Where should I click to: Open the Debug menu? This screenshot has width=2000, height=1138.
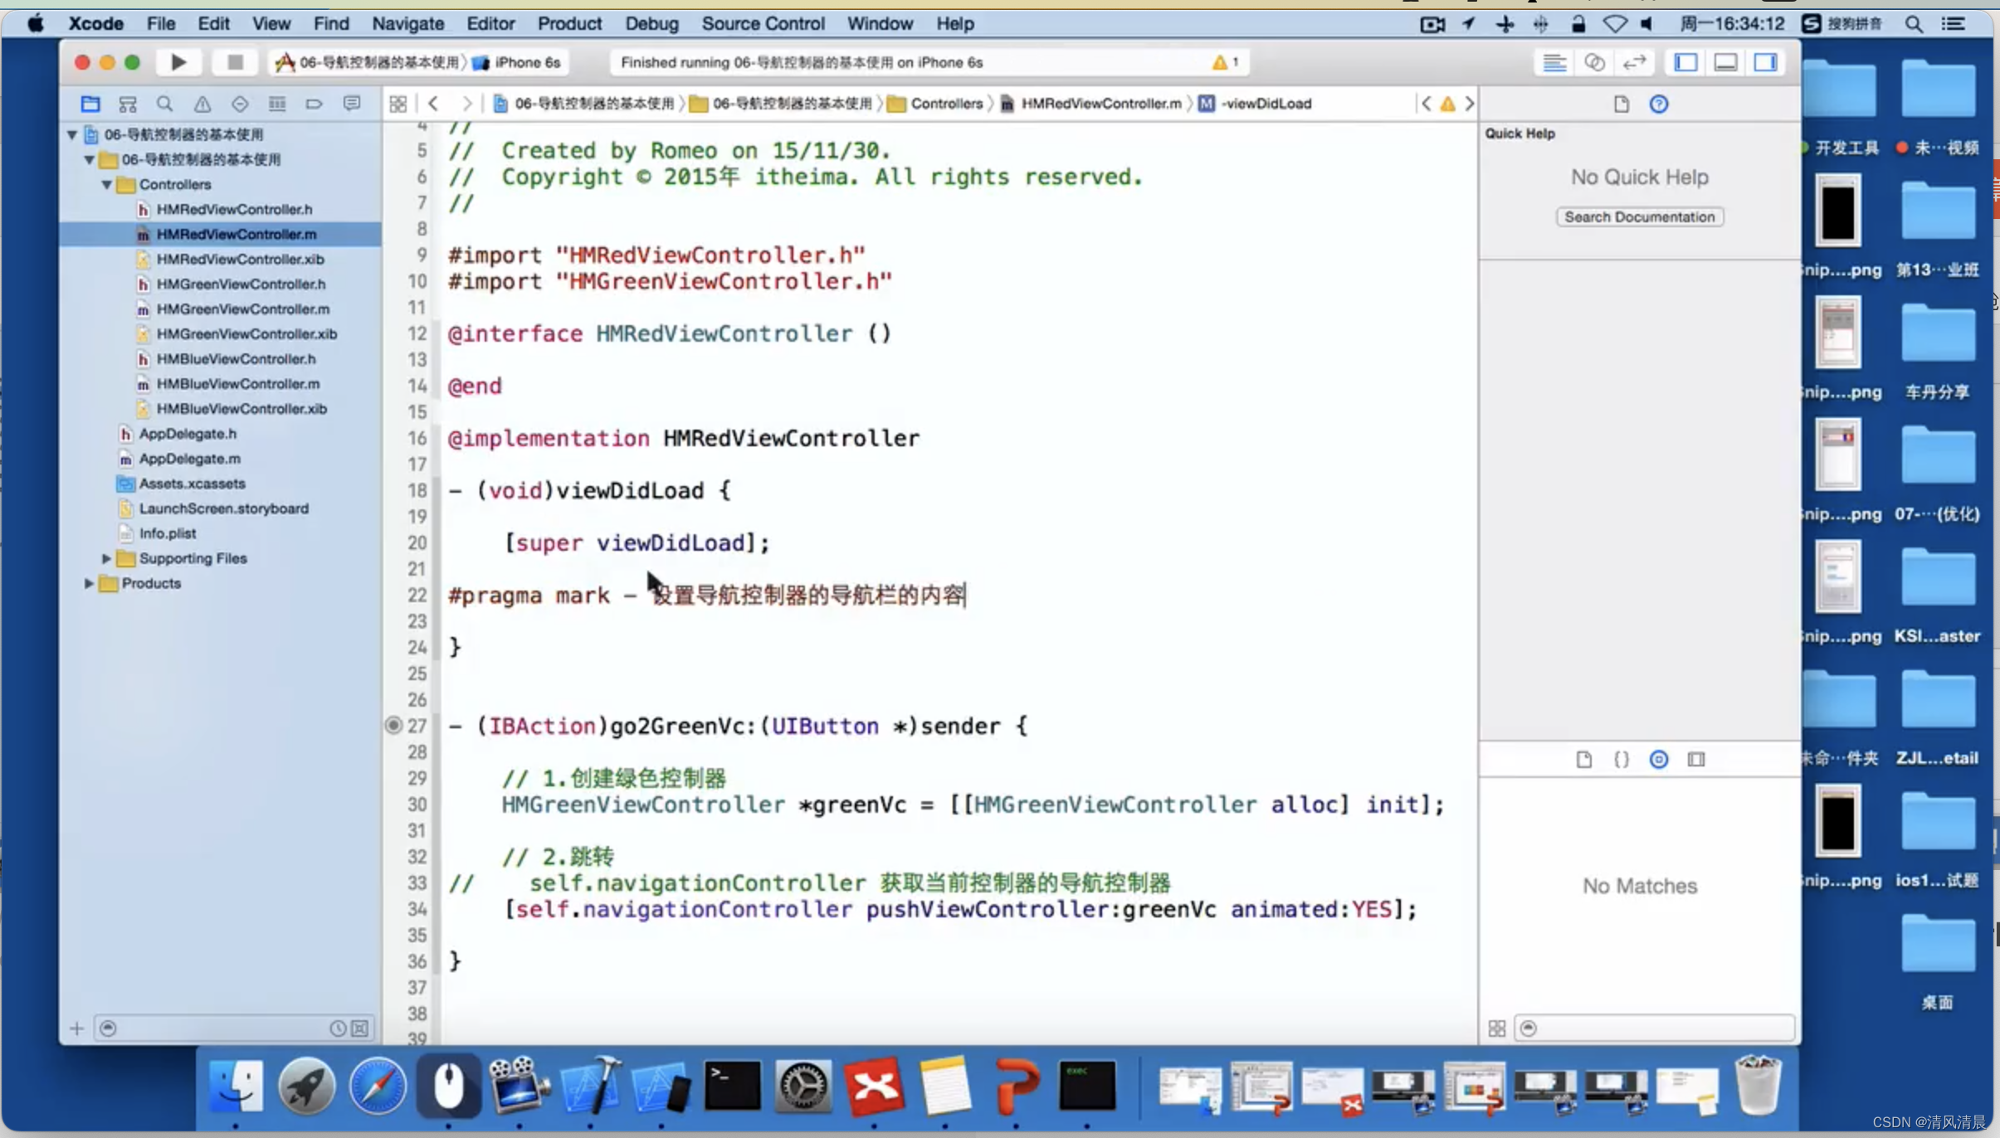(651, 23)
